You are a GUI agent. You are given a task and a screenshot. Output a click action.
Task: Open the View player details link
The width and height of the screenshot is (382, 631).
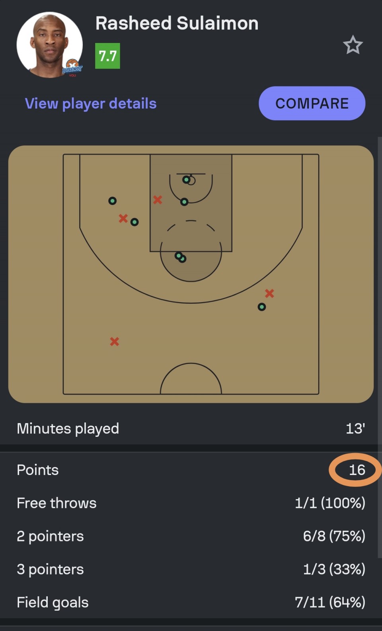91,104
